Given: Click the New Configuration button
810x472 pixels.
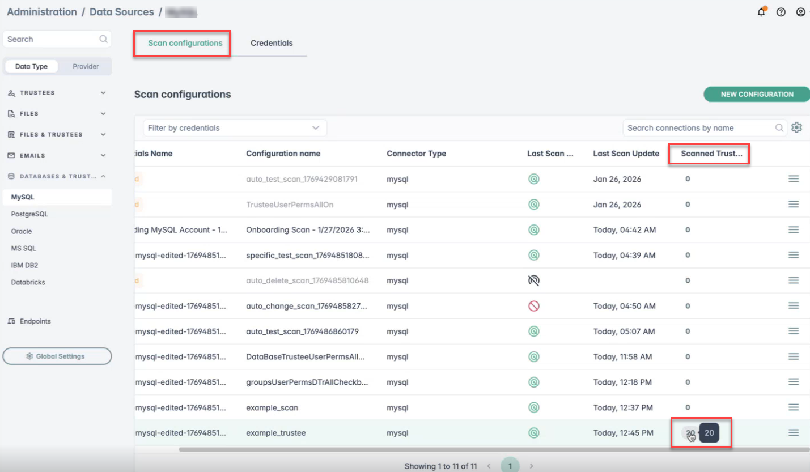Looking at the screenshot, I should tap(756, 95).
